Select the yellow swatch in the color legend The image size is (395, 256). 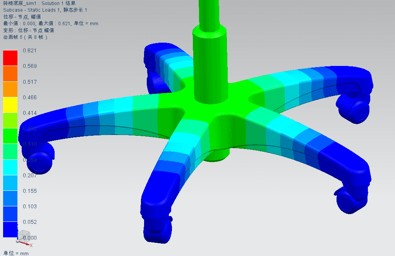pyautogui.click(x=10, y=105)
